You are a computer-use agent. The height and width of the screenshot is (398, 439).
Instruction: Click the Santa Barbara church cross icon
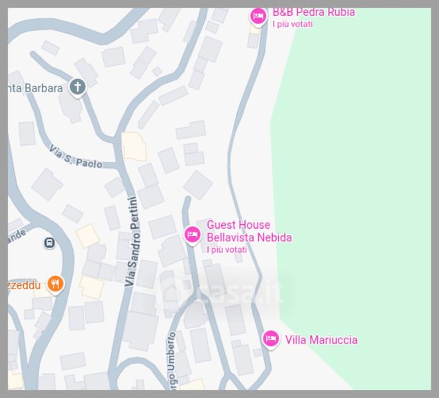[x=77, y=86]
